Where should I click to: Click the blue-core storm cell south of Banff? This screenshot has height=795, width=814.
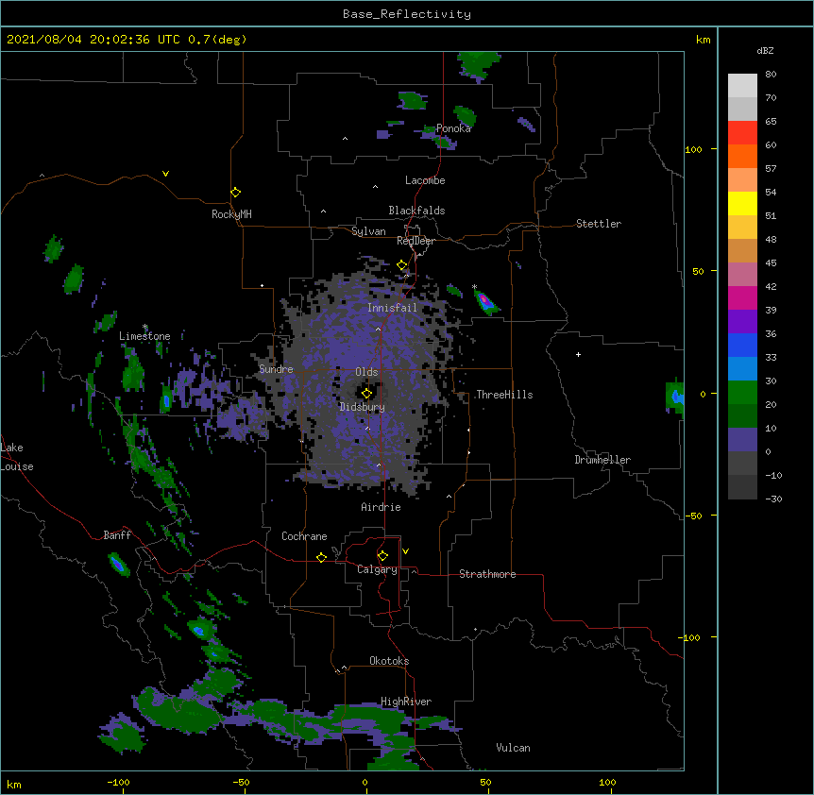[118, 565]
